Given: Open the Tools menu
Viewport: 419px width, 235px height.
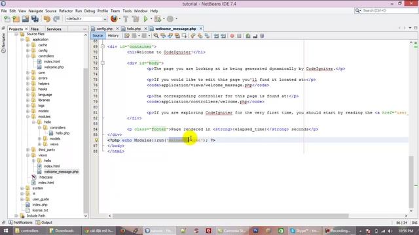Looking at the screenshot, I should 127,11.
